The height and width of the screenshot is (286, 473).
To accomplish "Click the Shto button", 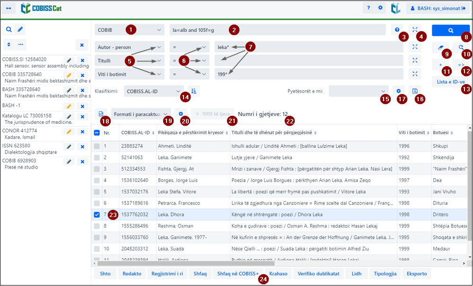I will (x=105, y=274).
